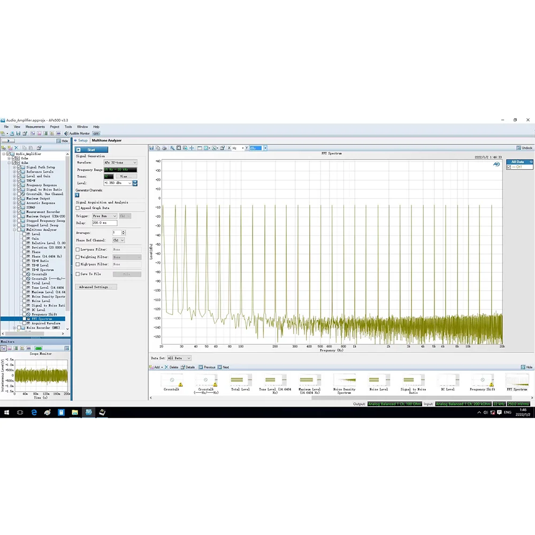The width and height of the screenshot is (535, 535).
Task: Open Edge browser from Windows taskbar
Action: point(33,412)
